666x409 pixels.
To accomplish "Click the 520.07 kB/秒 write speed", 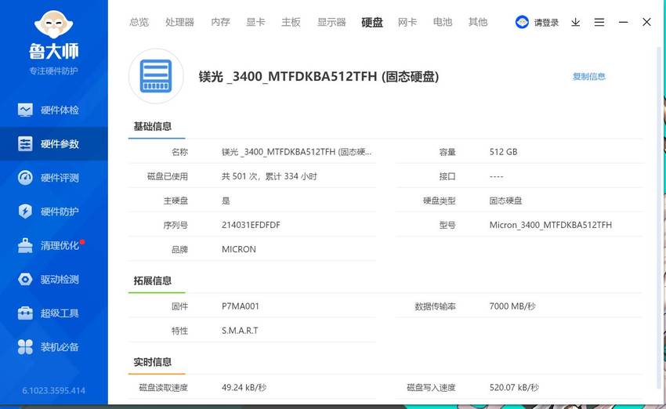I will [x=514, y=387].
